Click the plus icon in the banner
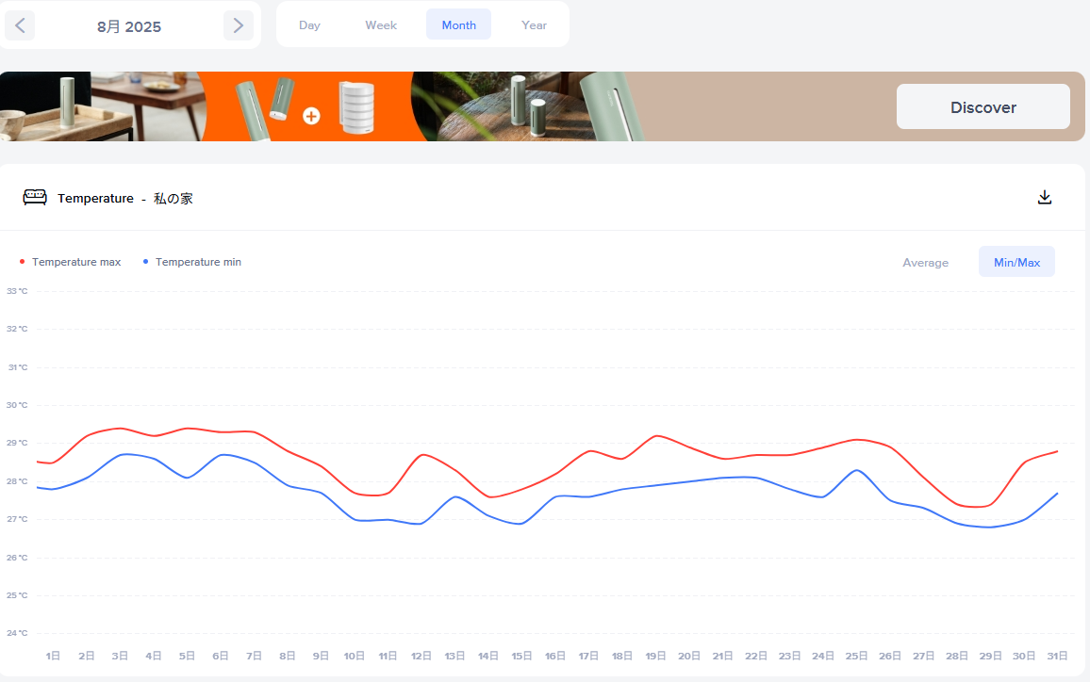Screen dimensions: 1090x682 (311, 116)
